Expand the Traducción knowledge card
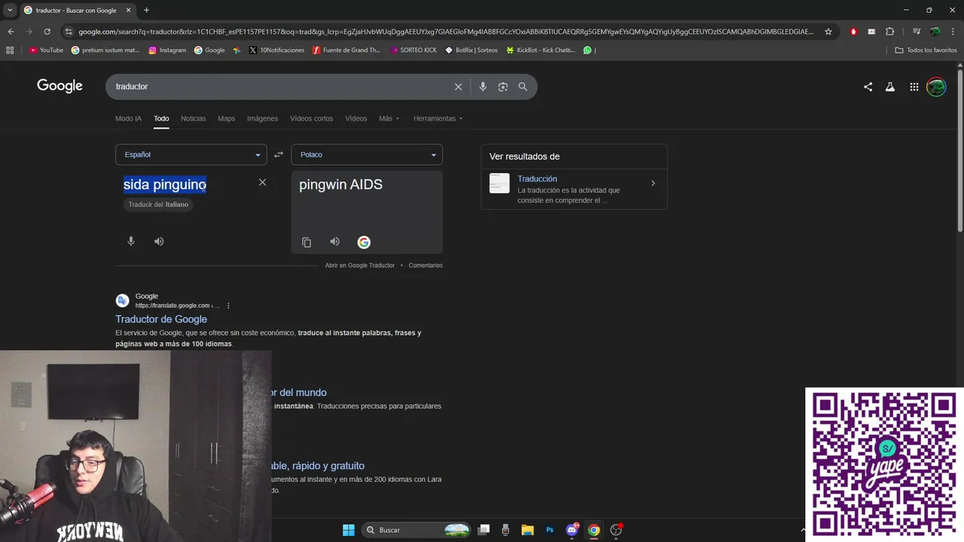This screenshot has height=542, width=964. (653, 183)
